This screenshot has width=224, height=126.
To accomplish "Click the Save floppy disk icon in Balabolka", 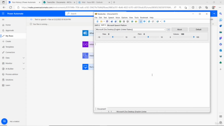I will [x=107, y=21].
